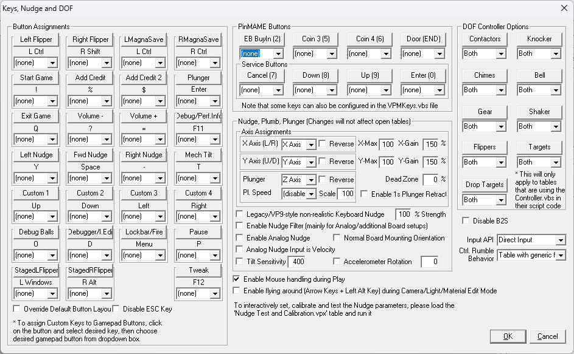Confirm settings with the OK button
Image resolution: width=574 pixels, height=354 pixels.
[x=508, y=336]
